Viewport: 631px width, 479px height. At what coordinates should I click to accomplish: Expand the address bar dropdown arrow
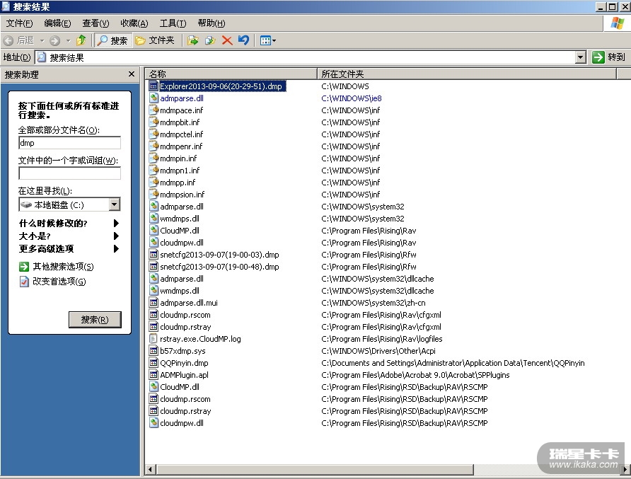pyautogui.click(x=581, y=57)
